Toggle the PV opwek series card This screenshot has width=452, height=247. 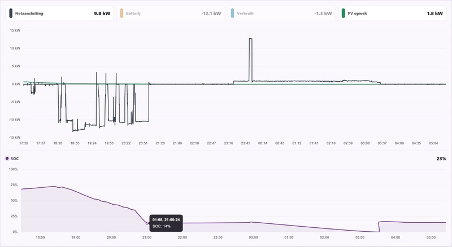click(x=392, y=13)
